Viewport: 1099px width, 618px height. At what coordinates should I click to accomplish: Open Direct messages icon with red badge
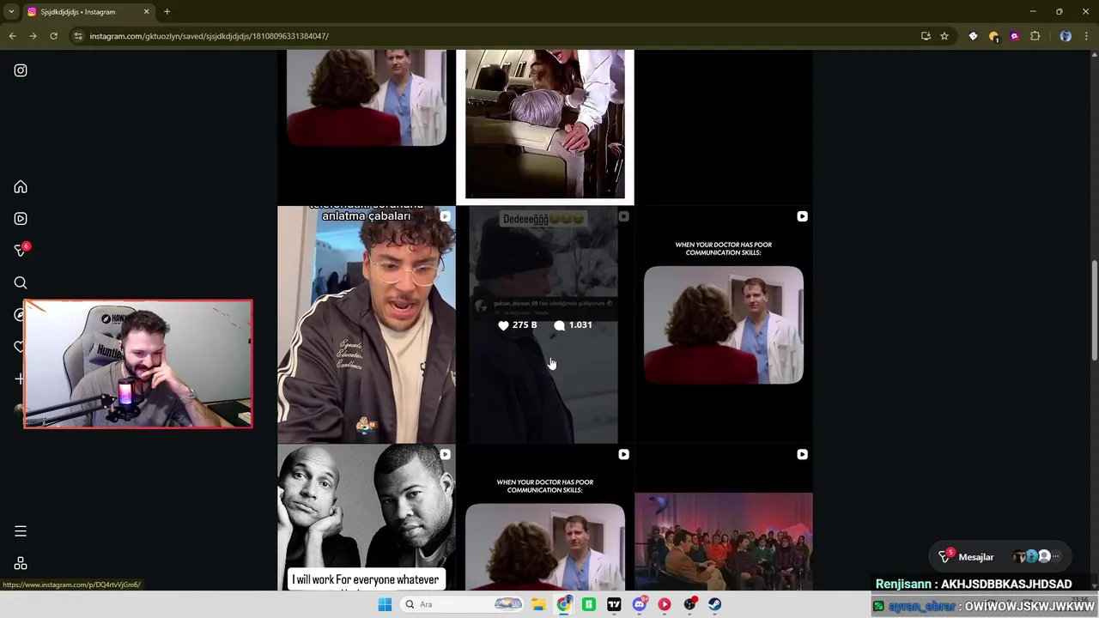tap(21, 251)
